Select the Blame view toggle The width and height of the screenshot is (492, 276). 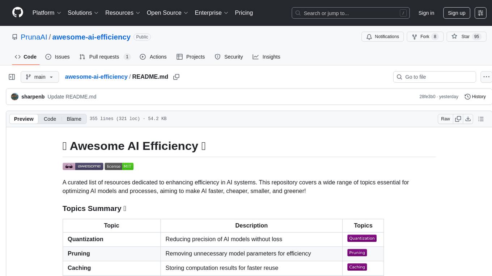[x=74, y=119]
